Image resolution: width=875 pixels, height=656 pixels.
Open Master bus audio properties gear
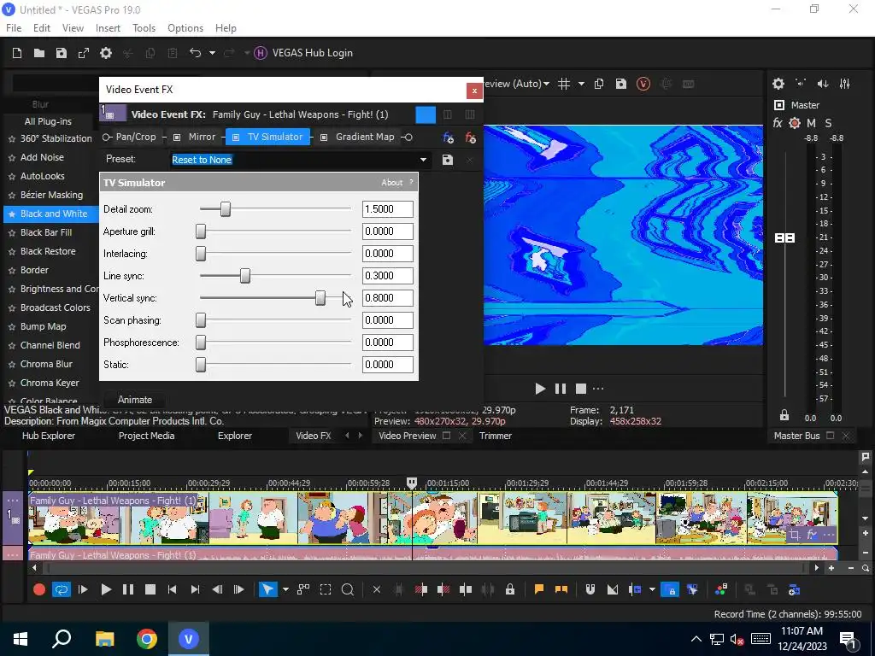click(x=778, y=84)
